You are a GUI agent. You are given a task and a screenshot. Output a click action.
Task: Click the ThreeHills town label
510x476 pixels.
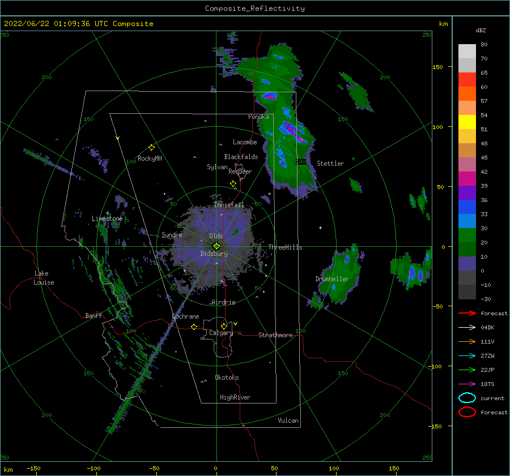[x=285, y=247]
